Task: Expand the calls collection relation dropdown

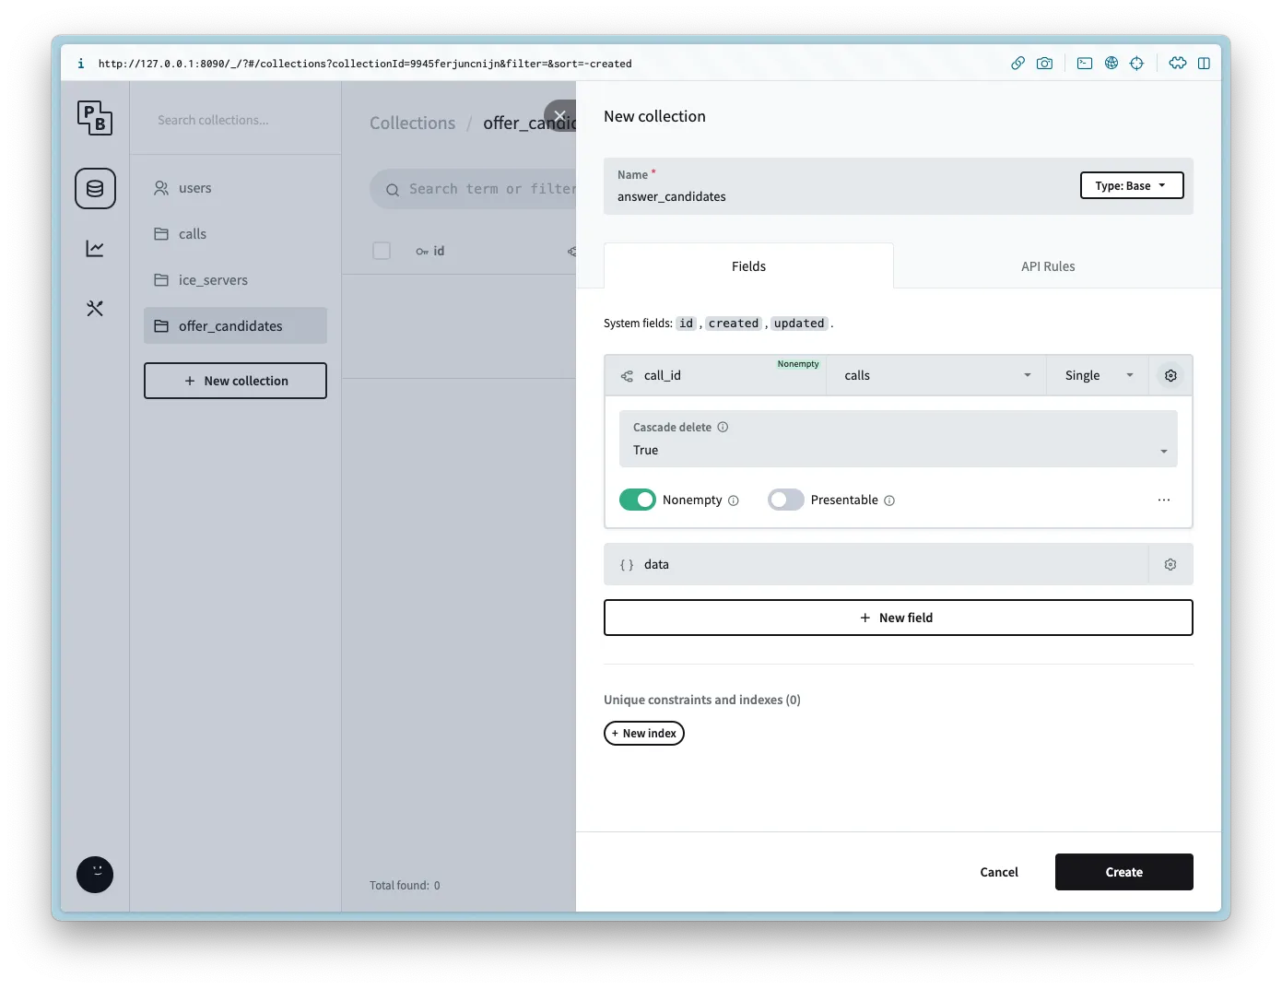Action: pyautogui.click(x=935, y=376)
